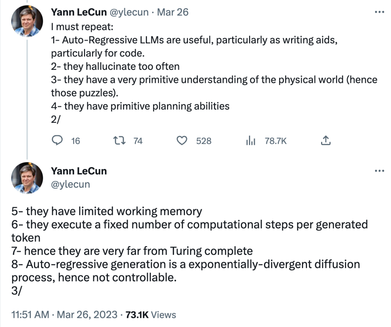This screenshot has width=391, height=327.
Task: Click the reply speech bubble icon
Action: [x=57, y=141]
